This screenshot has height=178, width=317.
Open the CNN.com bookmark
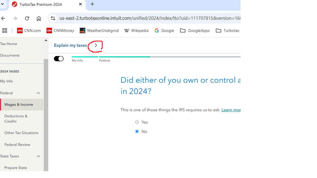tap(29, 30)
